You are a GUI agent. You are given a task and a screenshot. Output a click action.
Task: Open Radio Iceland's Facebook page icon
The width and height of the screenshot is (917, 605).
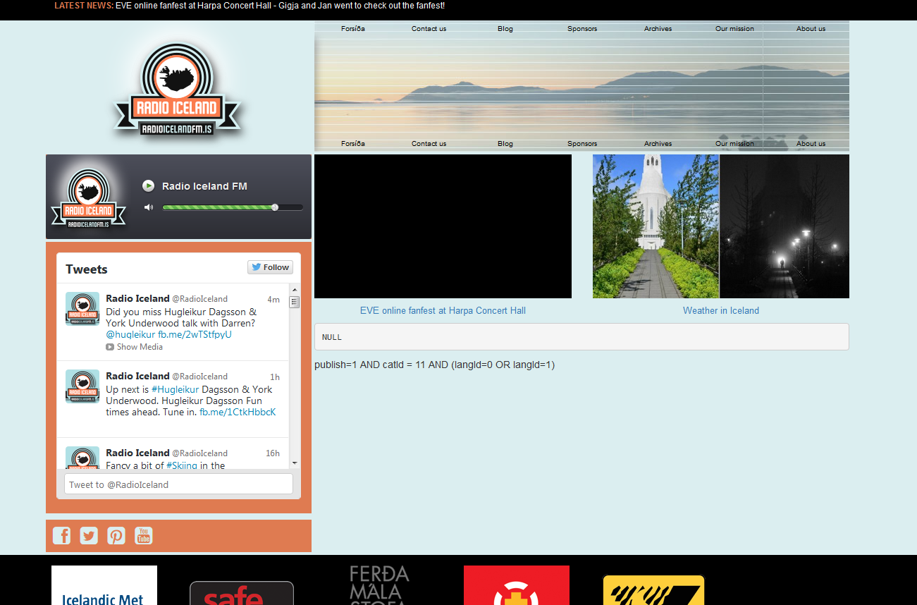(x=62, y=536)
